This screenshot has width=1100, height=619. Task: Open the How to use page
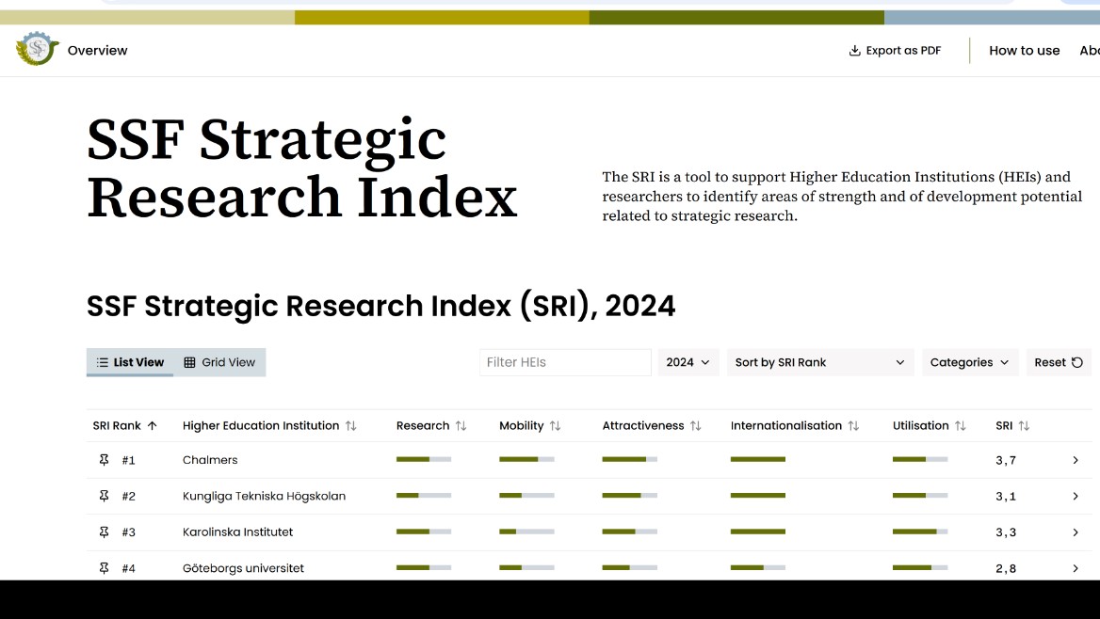pyautogui.click(x=1025, y=51)
